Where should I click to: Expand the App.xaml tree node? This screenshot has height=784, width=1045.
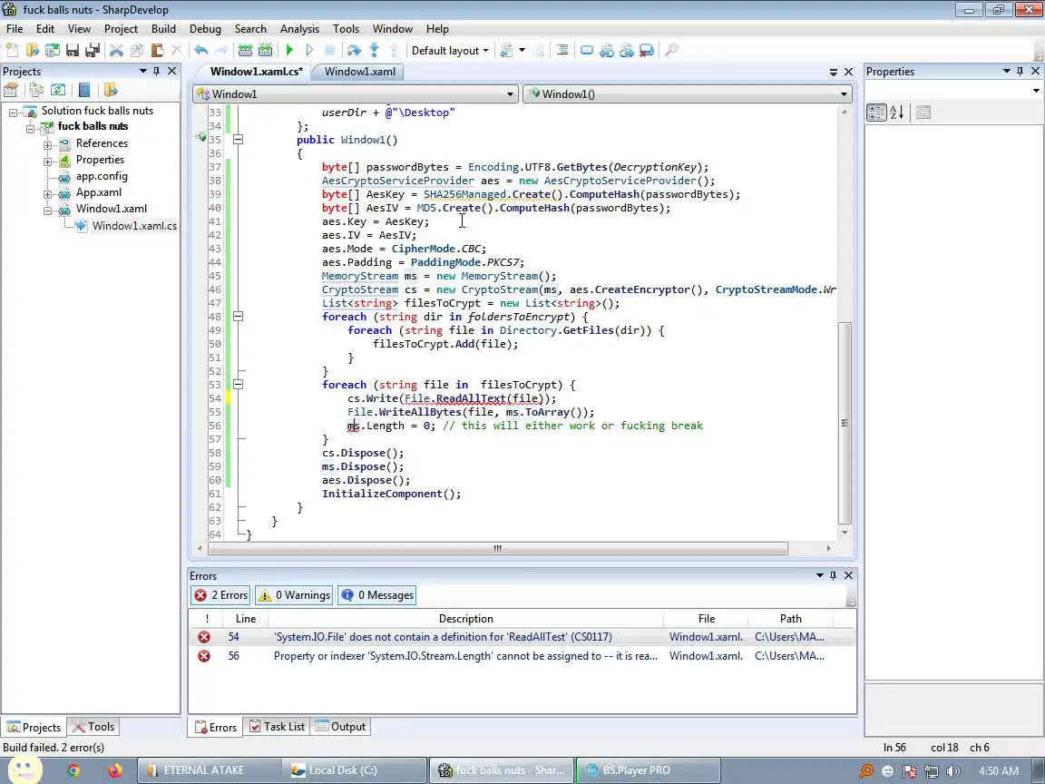[47, 194]
